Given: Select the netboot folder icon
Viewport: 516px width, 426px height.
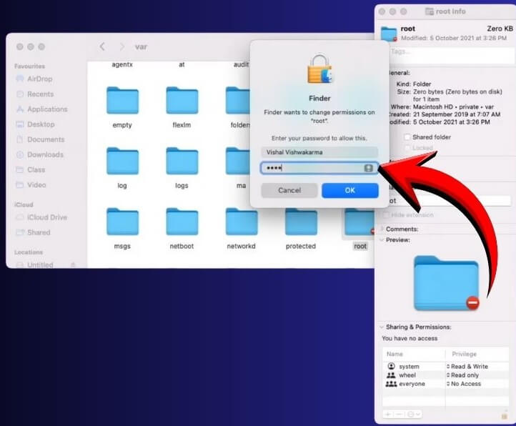Looking at the screenshot, I should coord(182,222).
